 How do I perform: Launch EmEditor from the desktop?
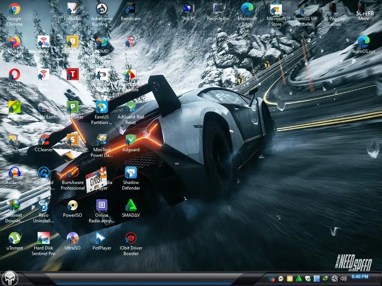tap(73, 9)
